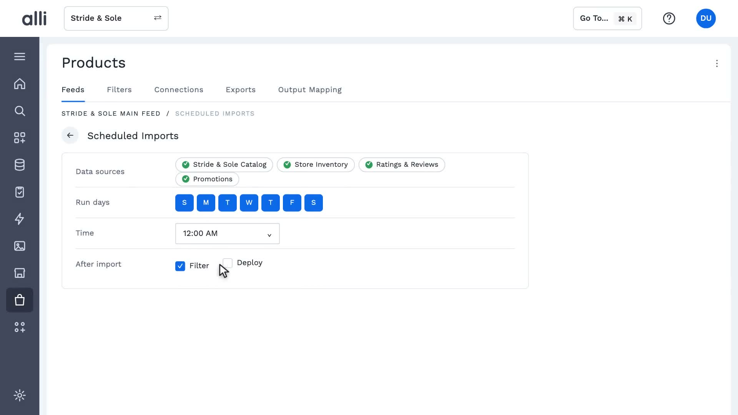Open the image gallery sidebar icon
Screen dimensions: 738x415
tap(20, 246)
